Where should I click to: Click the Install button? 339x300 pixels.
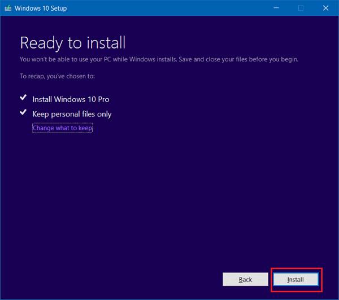[x=295, y=280]
